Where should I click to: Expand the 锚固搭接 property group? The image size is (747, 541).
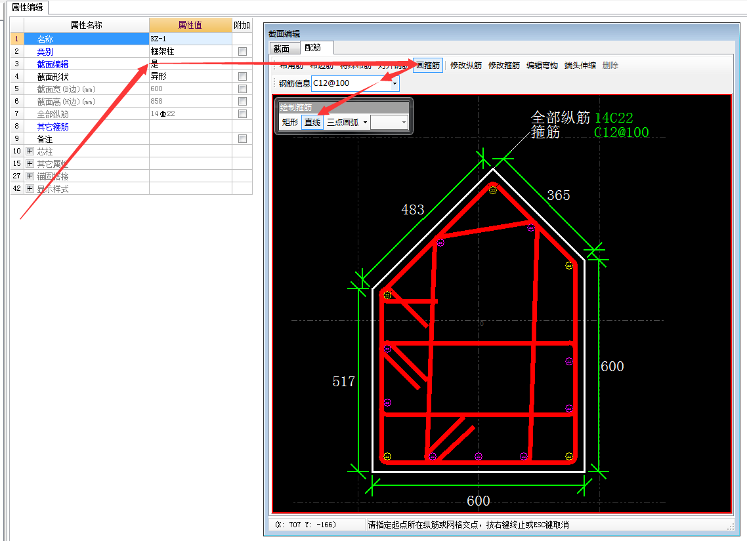point(30,176)
